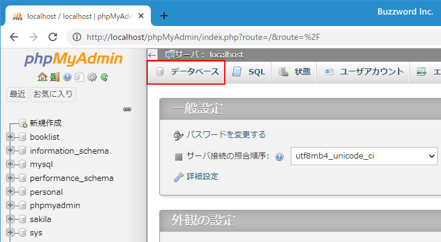Click the 詳細設定 link
The width and height of the screenshot is (441, 242).
tap(202, 177)
